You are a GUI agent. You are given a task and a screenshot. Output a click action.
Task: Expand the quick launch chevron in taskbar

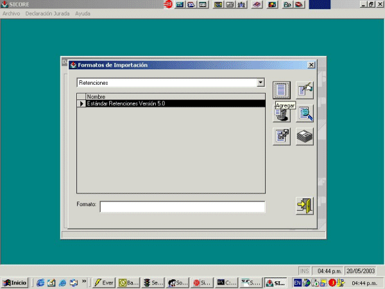coord(84,281)
